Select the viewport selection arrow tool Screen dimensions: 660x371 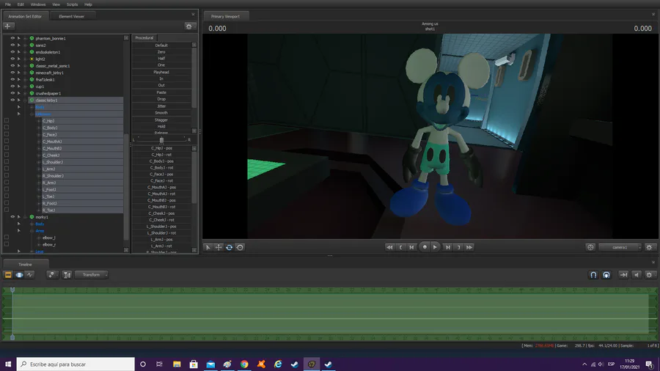tap(208, 247)
